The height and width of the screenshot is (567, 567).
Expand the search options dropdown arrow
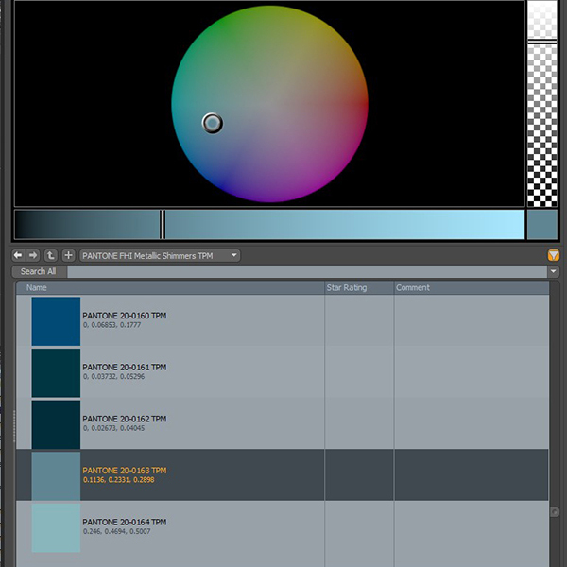pos(553,271)
